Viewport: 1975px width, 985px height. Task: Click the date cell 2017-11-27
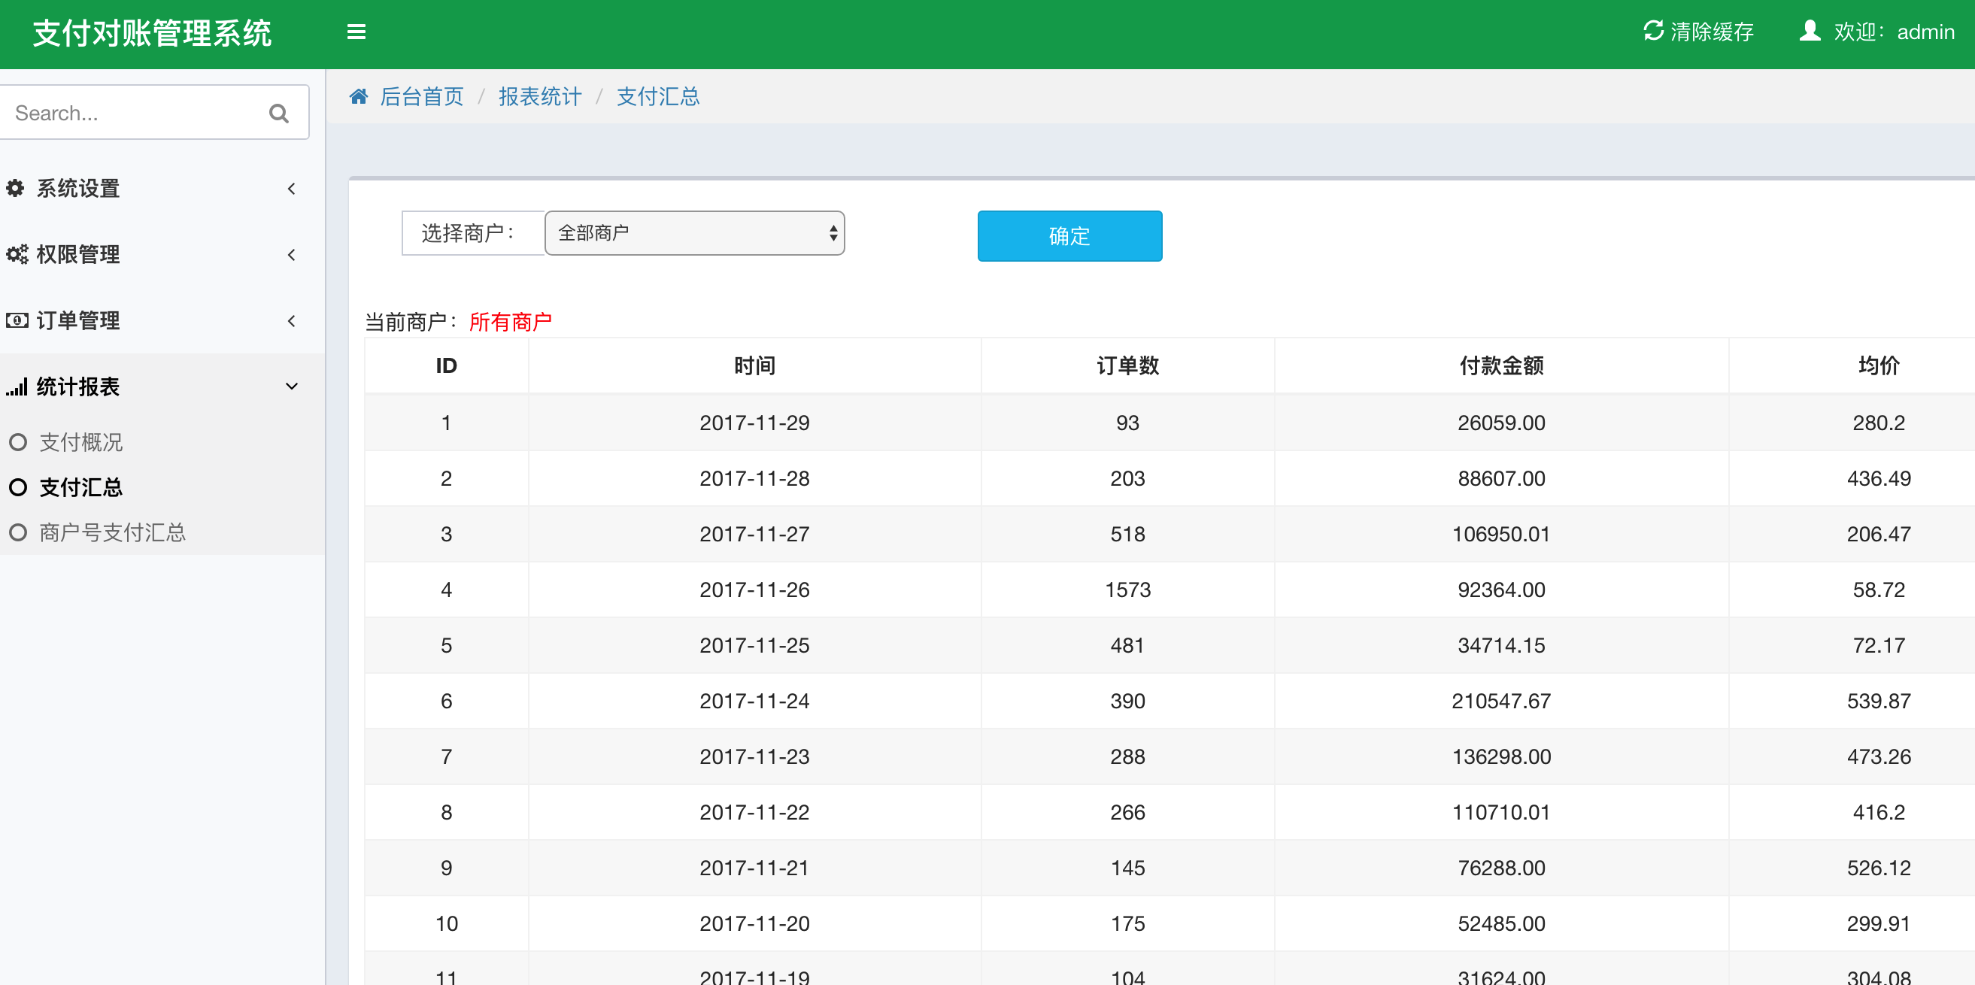pos(754,534)
